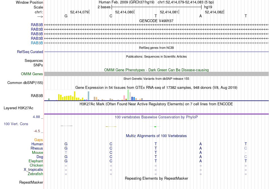Open the GTEx Gene Expression track title
The height and width of the screenshot is (189, 269).
(156, 87)
